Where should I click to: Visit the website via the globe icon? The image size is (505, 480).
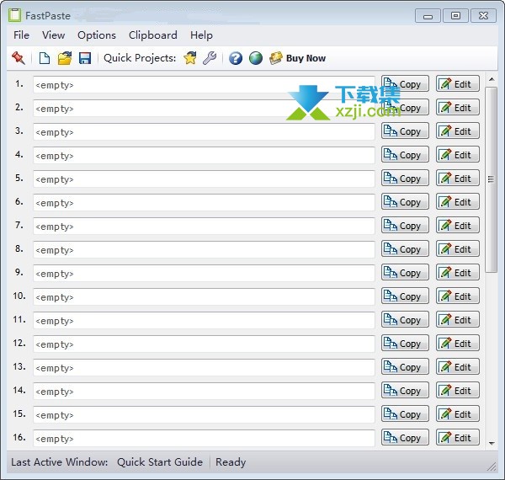(x=256, y=58)
